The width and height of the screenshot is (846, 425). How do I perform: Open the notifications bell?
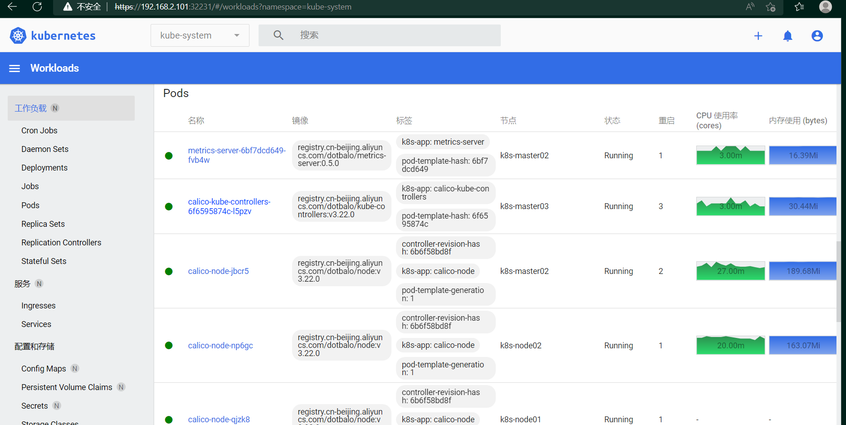click(788, 36)
